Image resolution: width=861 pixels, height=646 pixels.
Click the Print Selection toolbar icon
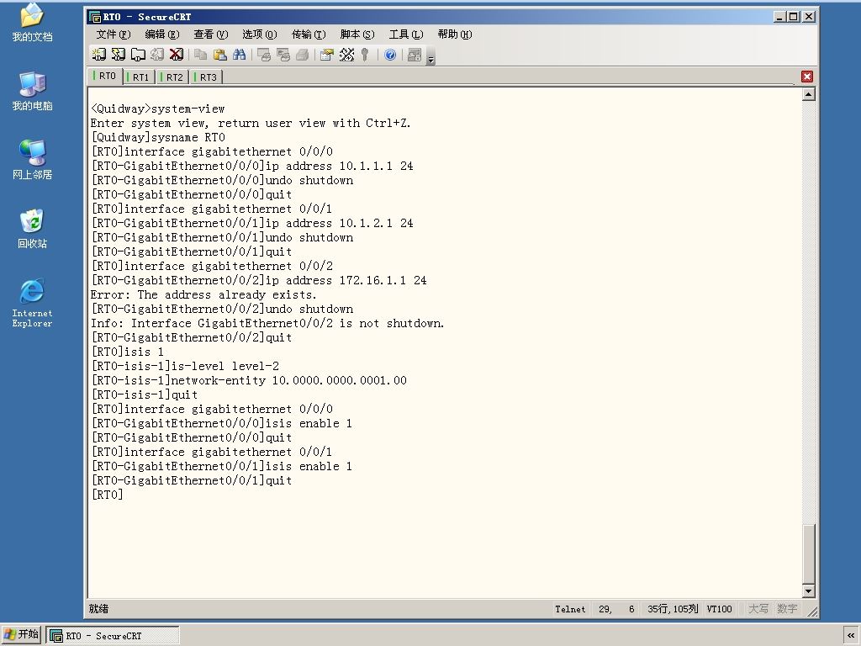pos(283,55)
